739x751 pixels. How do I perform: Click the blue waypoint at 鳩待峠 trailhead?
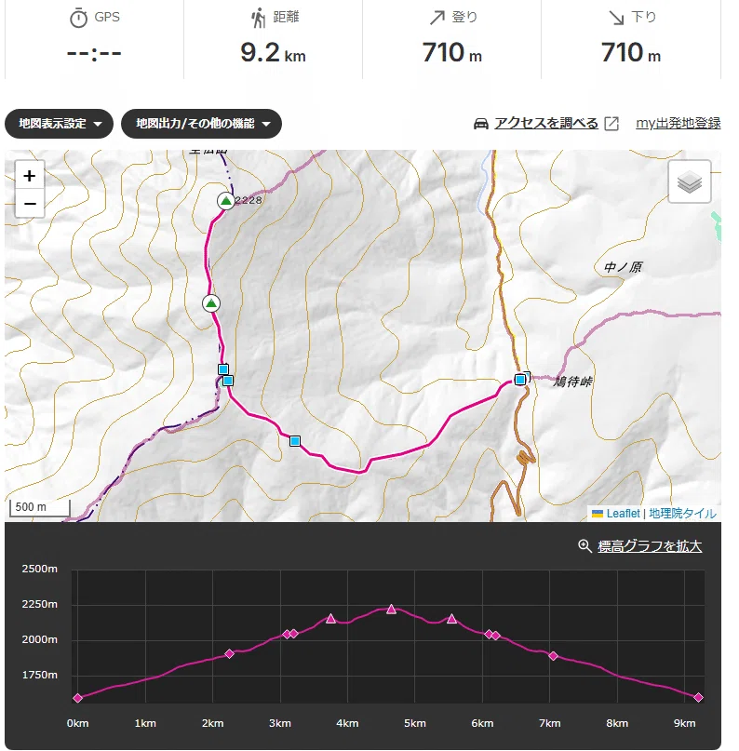(x=520, y=380)
